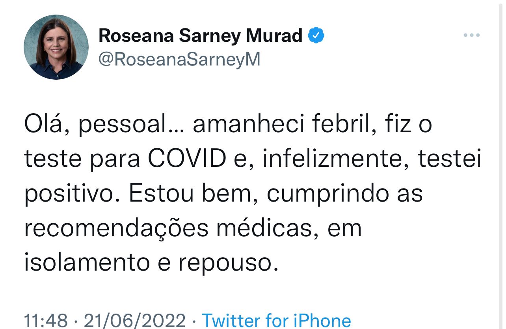Select the date 21/06/2022
Image resolution: width=506 pixels, height=329 pixels.
pyautogui.click(x=134, y=320)
